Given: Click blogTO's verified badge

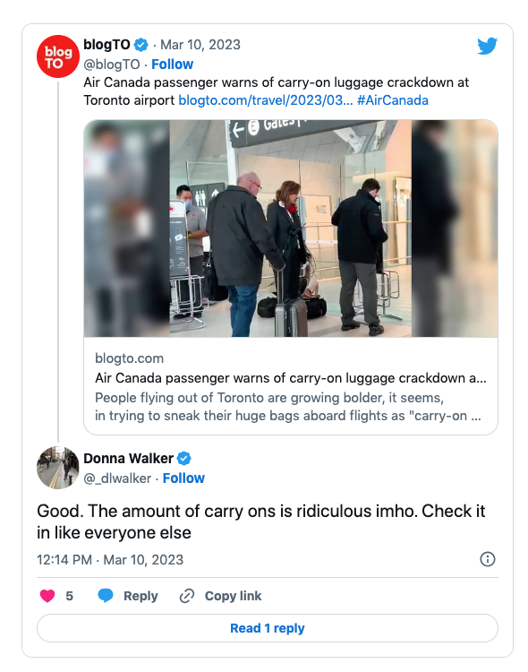Looking at the screenshot, I should pyautogui.click(x=141, y=45).
